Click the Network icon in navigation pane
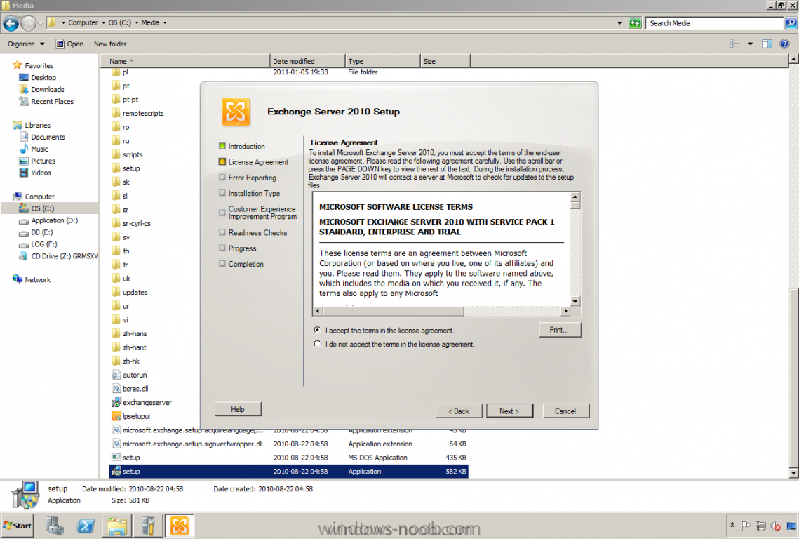This screenshot has width=799, height=539. [x=18, y=279]
